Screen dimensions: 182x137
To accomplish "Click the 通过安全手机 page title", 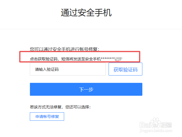I will (x=86, y=13).
